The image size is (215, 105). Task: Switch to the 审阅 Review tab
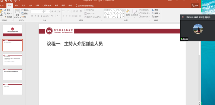(x=56, y=6)
